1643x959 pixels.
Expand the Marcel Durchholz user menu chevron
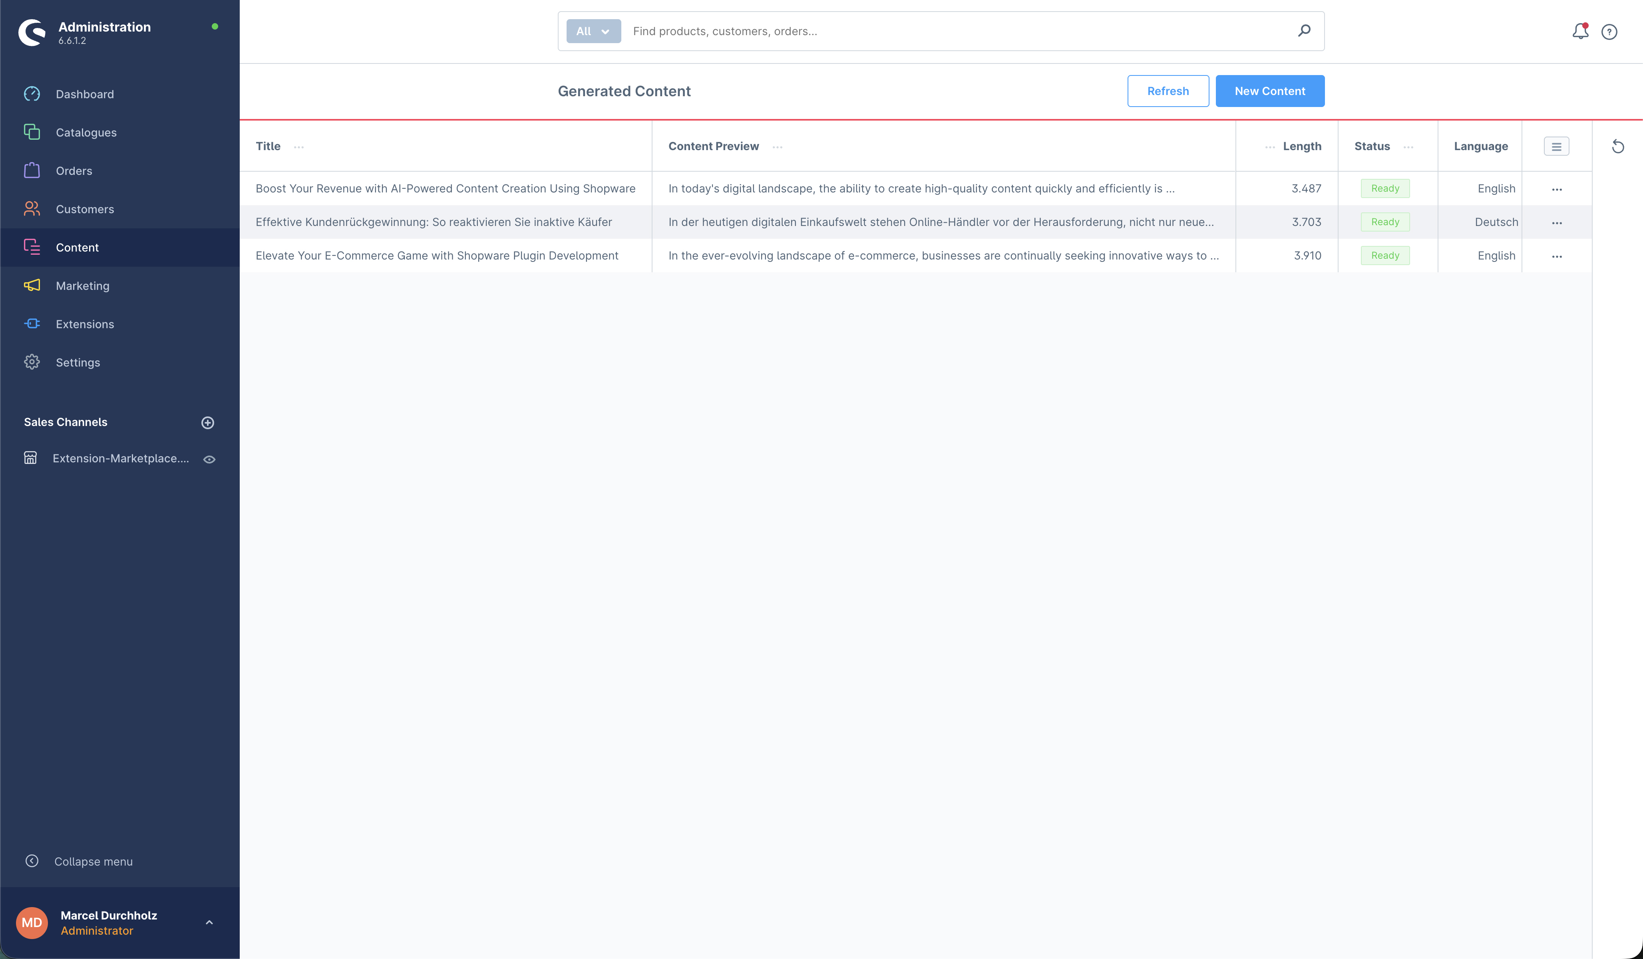[209, 923]
